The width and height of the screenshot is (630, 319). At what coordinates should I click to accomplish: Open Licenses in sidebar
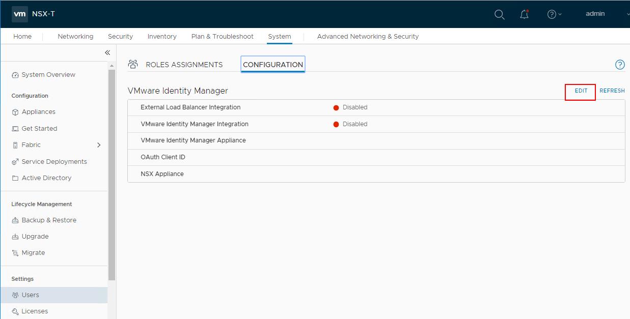pos(35,311)
